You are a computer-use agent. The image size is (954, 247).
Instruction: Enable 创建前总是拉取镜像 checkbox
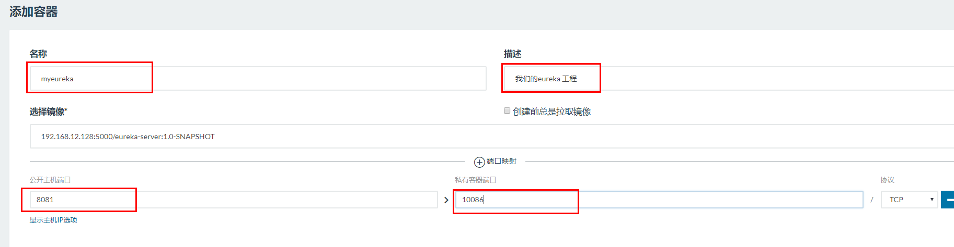[507, 110]
